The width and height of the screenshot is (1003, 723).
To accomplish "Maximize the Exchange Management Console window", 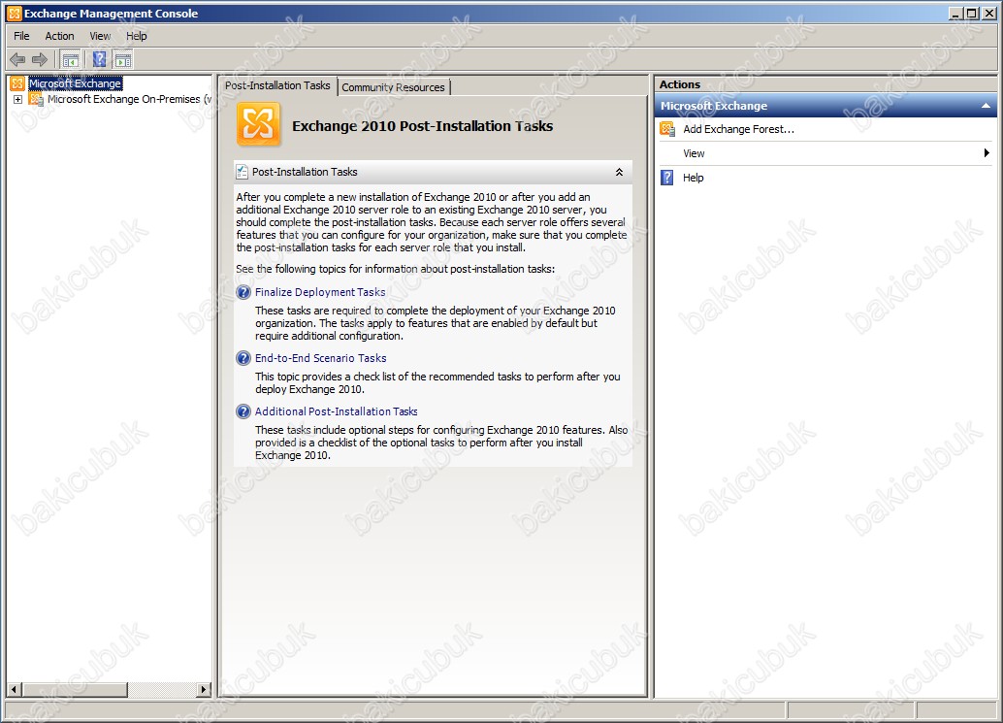I will point(972,14).
